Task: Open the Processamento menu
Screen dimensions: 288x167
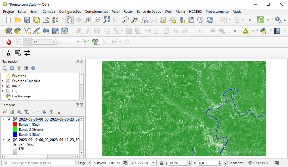Action: (217, 12)
